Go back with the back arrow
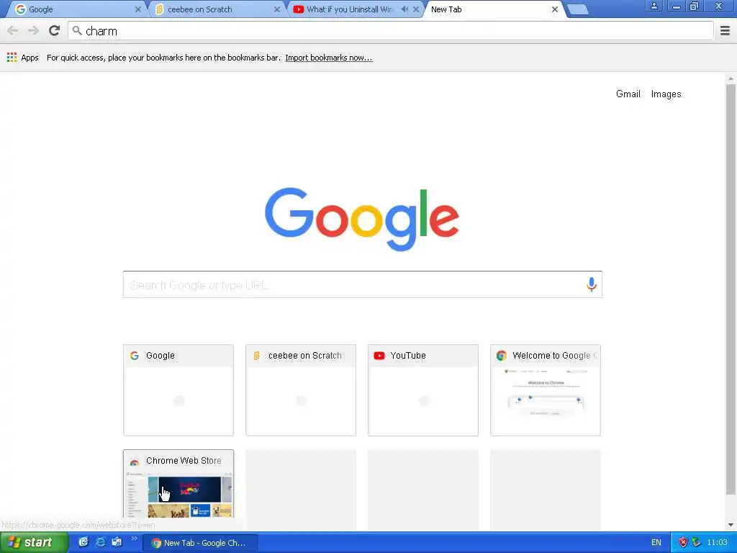This screenshot has height=553, width=737. coord(13,31)
